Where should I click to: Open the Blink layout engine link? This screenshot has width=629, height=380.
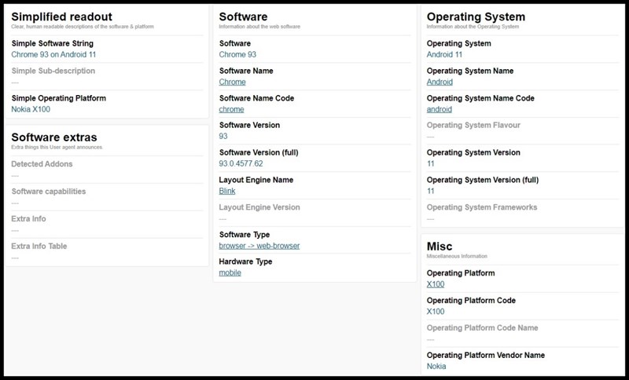point(227,191)
